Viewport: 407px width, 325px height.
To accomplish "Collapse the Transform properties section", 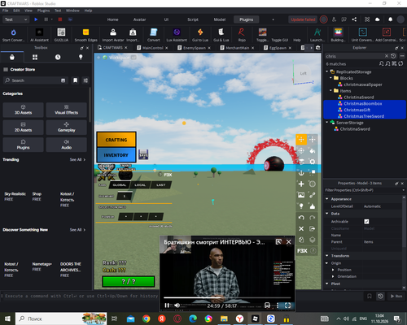I will pos(327,256).
